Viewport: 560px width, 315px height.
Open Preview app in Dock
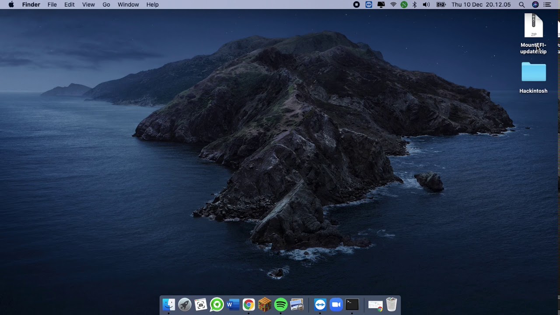point(297,304)
